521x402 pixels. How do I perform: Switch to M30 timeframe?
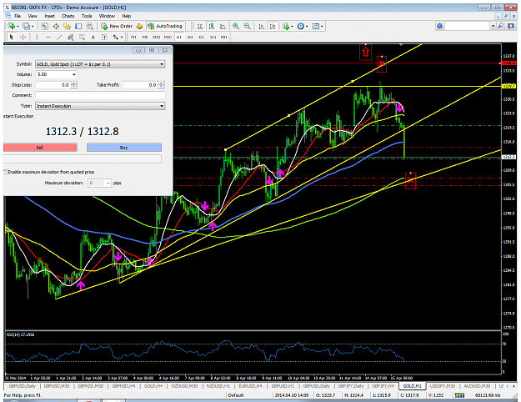(x=168, y=38)
